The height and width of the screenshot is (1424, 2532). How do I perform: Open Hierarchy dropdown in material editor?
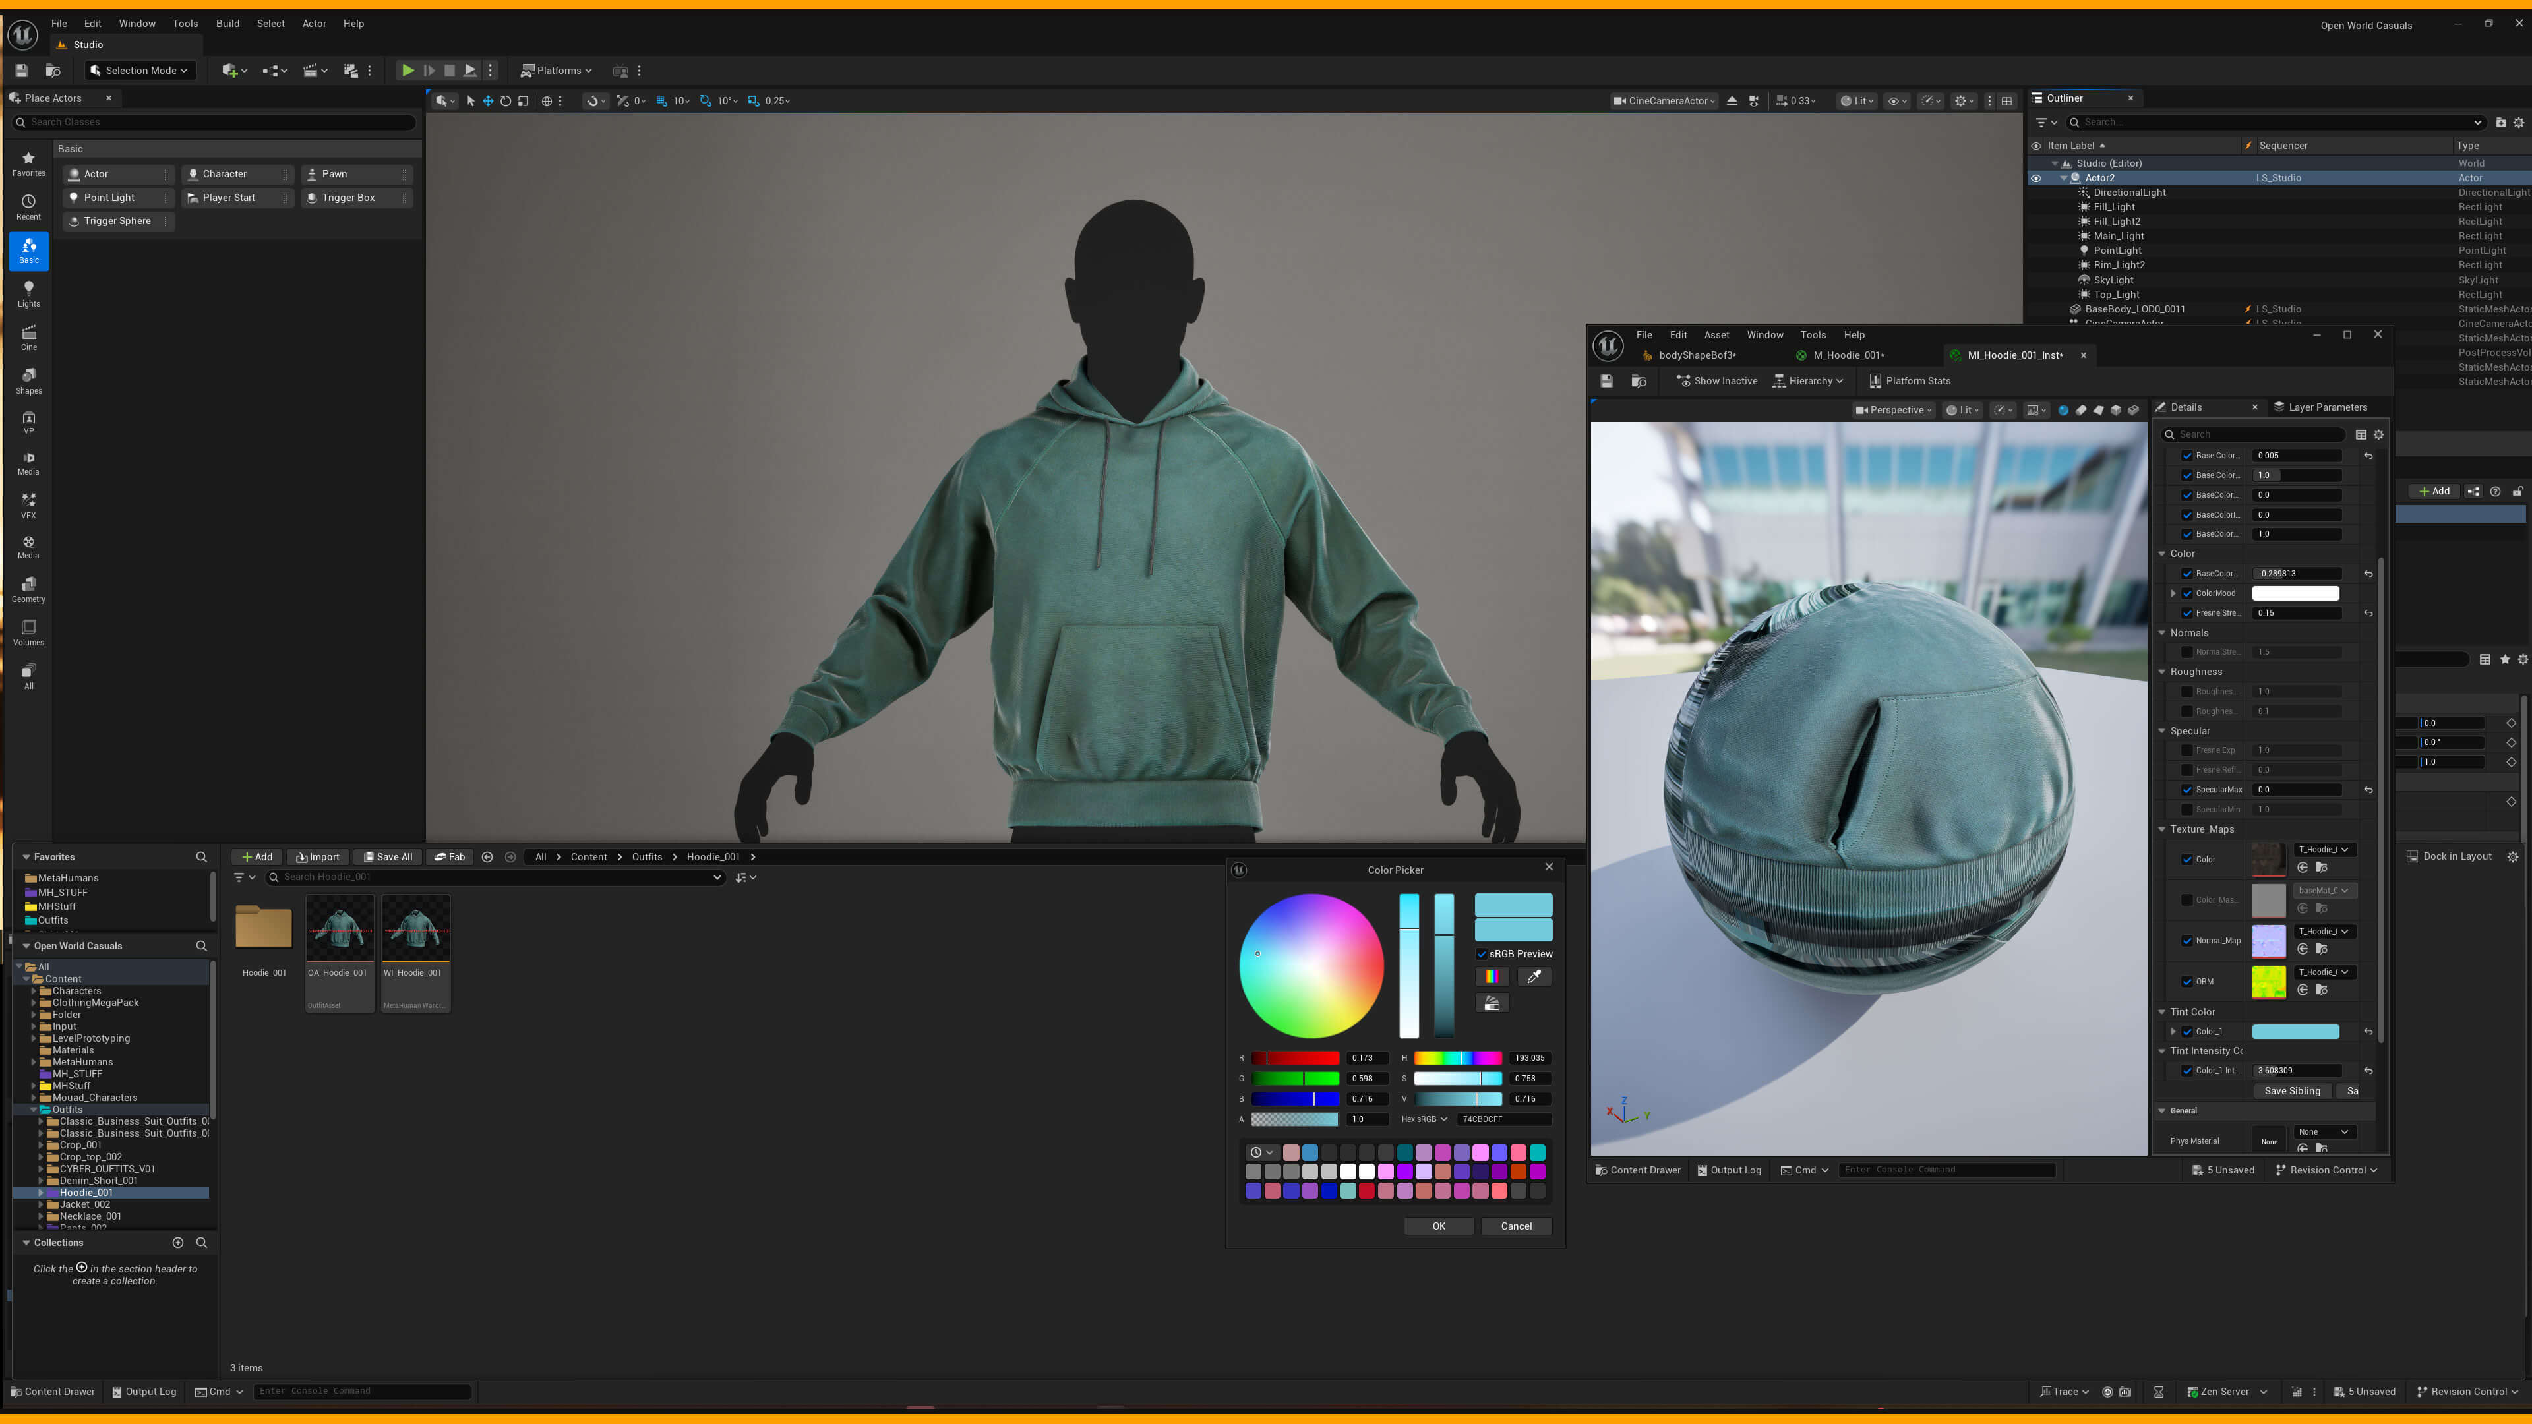click(1807, 381)
